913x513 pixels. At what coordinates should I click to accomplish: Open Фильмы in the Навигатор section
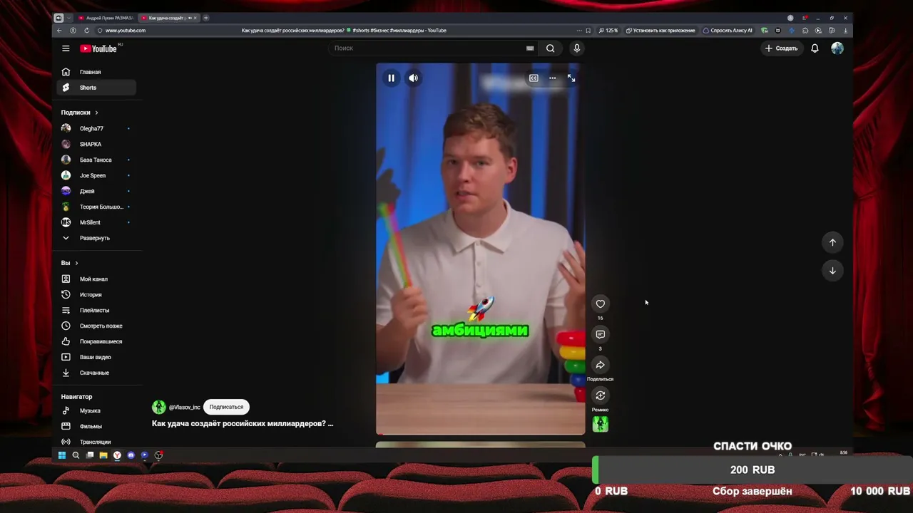coord(97,427)
